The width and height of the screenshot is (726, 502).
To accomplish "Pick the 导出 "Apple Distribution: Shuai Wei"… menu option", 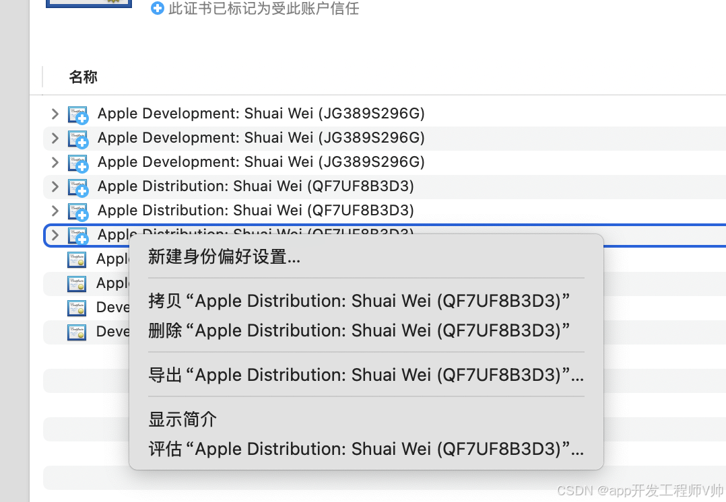I will coord(366,375).
